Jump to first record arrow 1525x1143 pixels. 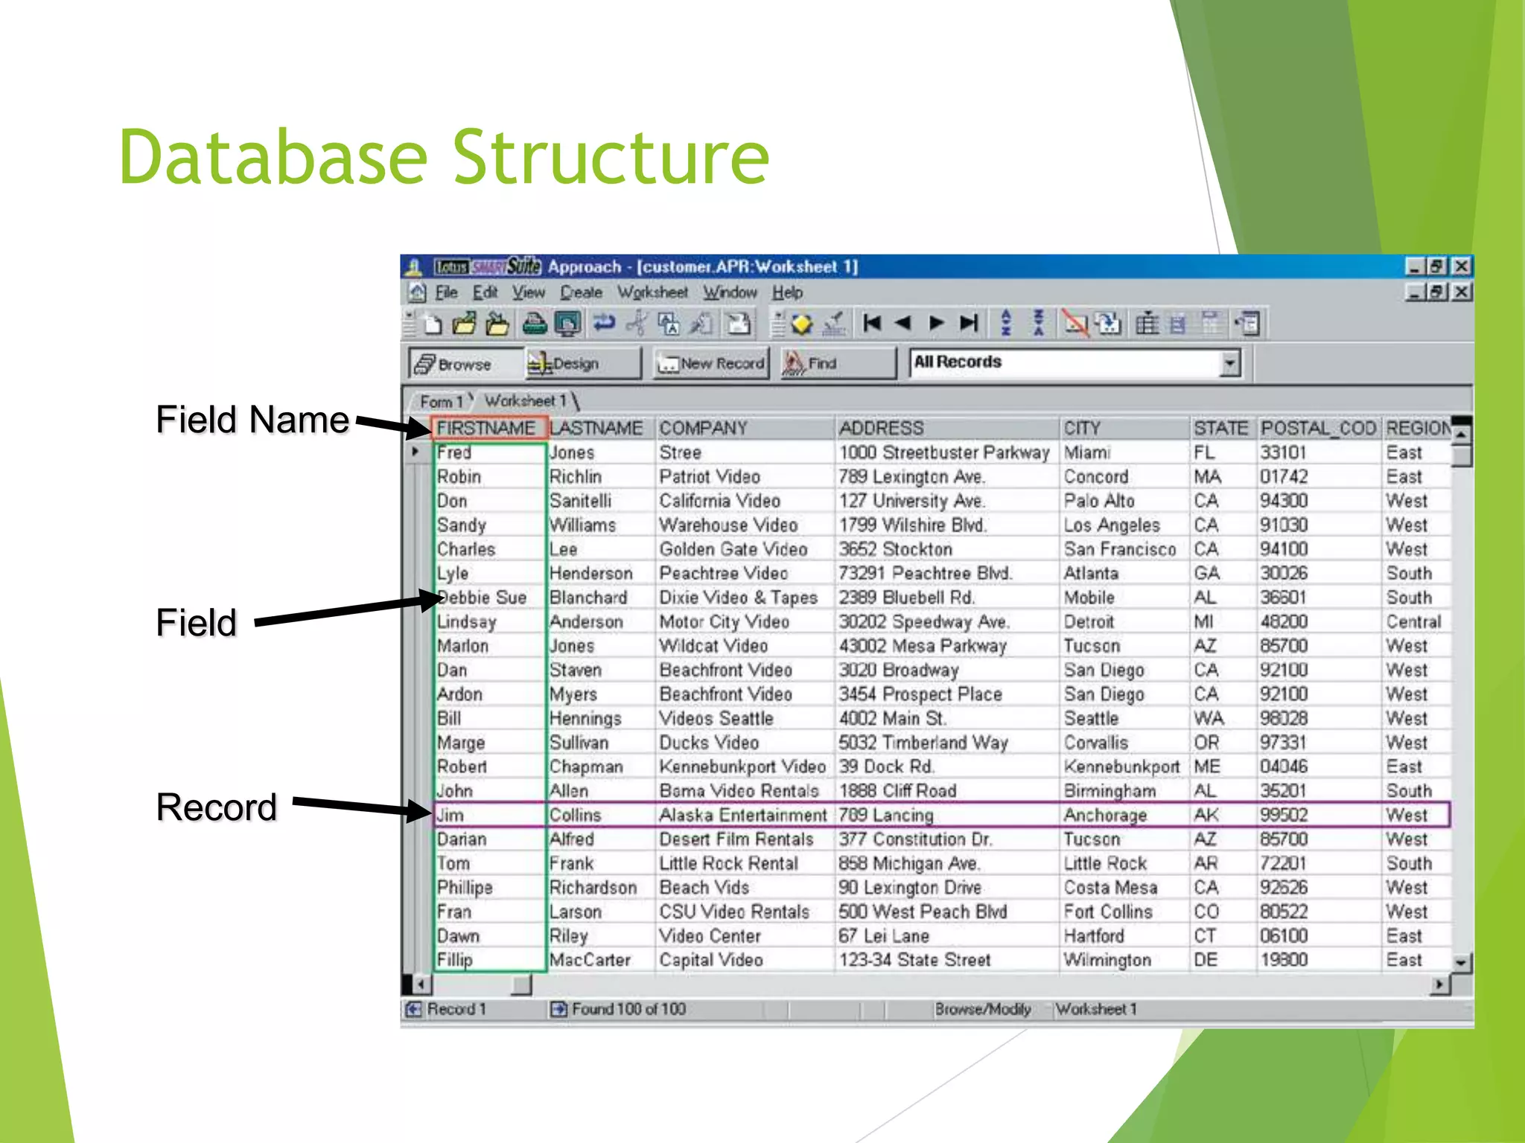pos(872,323)
